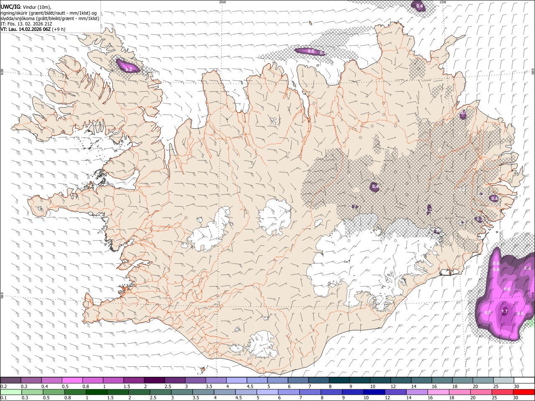Select the dark teal 8–9 upper legend swatch

(339, 381)
